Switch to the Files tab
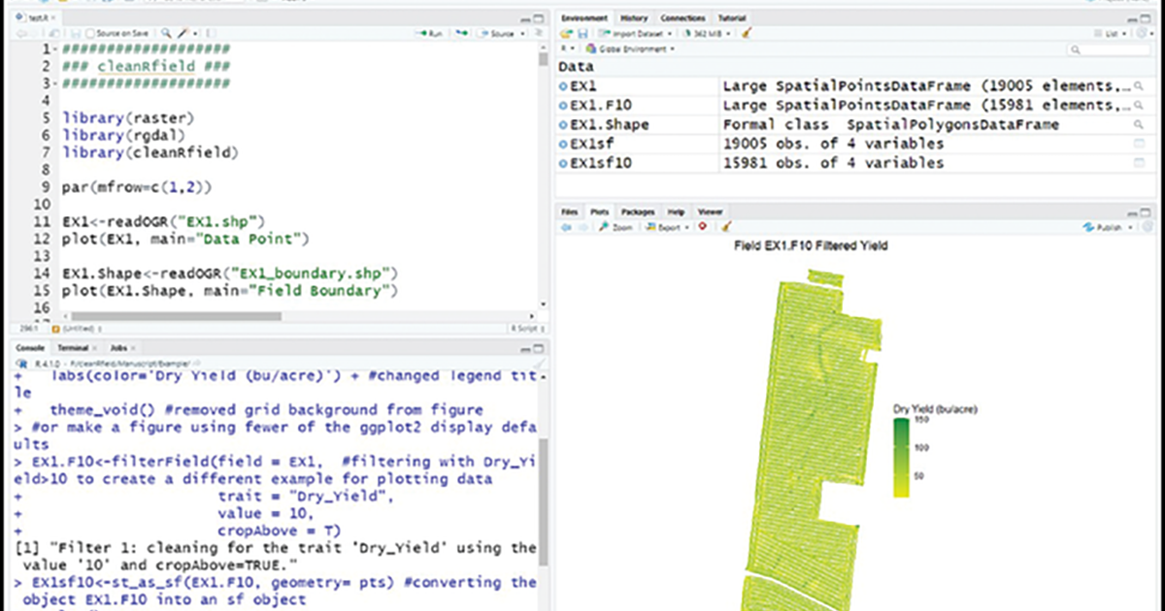Screen dimensions: 1165x611 click(x=570, y=211)
